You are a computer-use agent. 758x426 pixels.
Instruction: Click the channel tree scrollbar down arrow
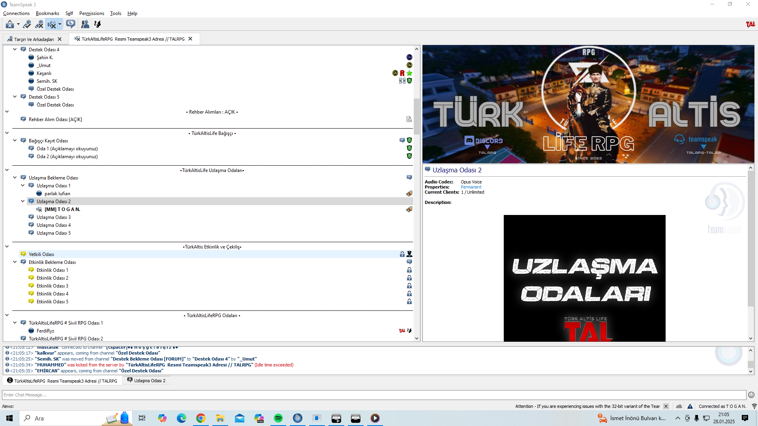point(417,338)
